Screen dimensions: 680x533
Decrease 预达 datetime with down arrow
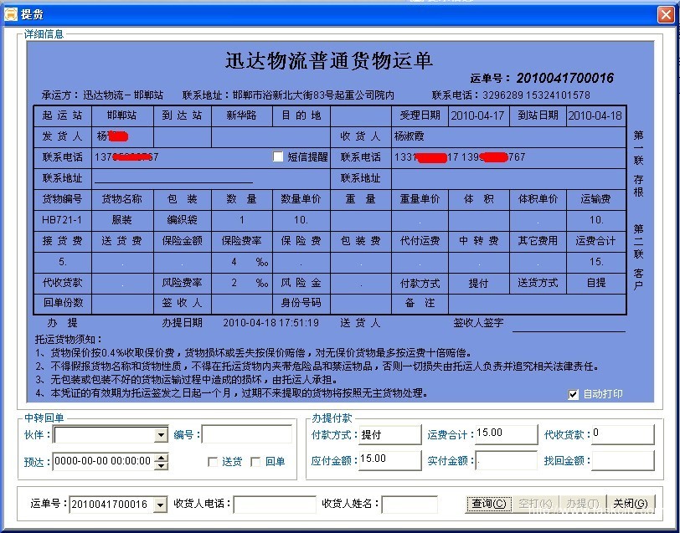162,465
